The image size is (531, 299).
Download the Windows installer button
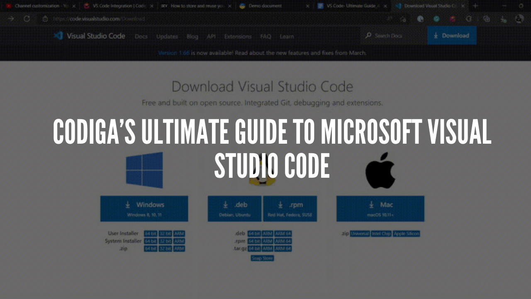tap(144, 208)
